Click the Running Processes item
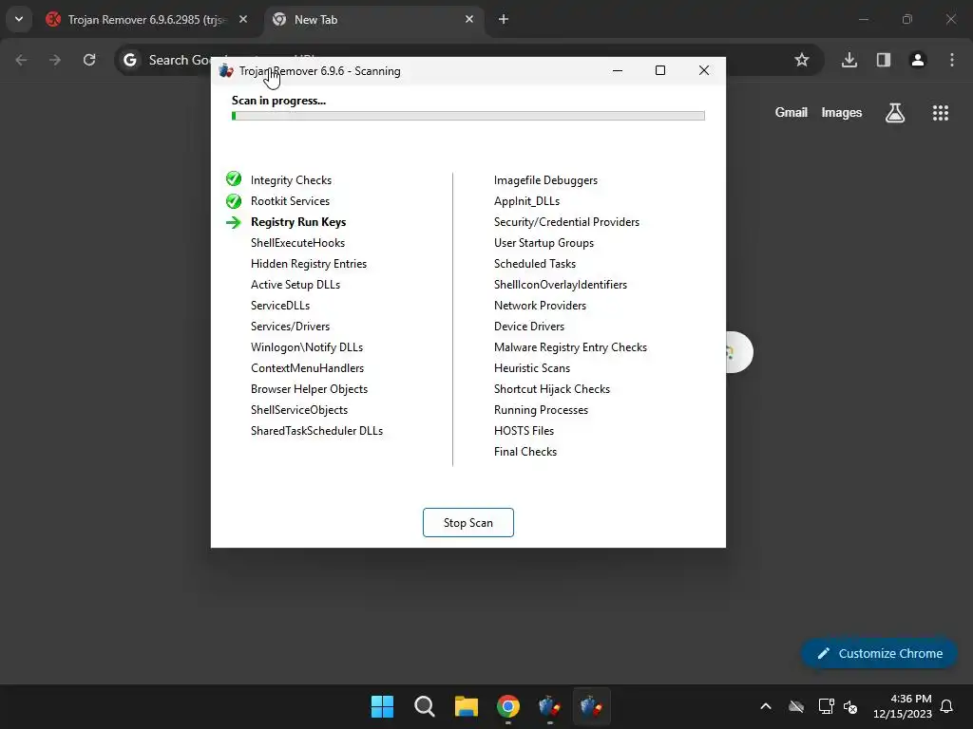Viewport: 973px width, 729px height. [x=541, y=410]
